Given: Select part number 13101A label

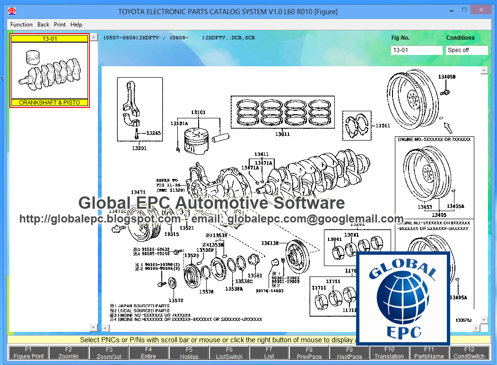Looking at the screenshot, I should pos(179,124).
